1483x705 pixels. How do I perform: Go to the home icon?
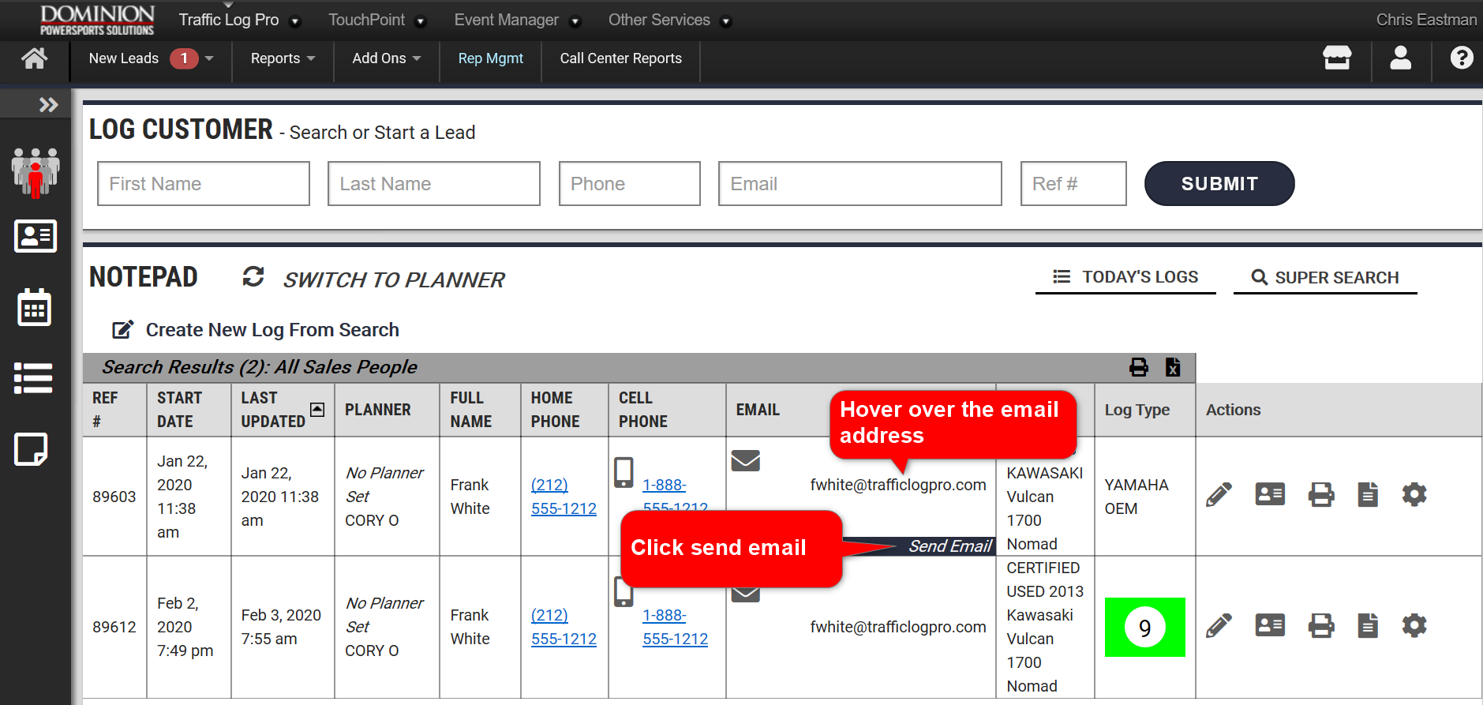click(34, 58)
